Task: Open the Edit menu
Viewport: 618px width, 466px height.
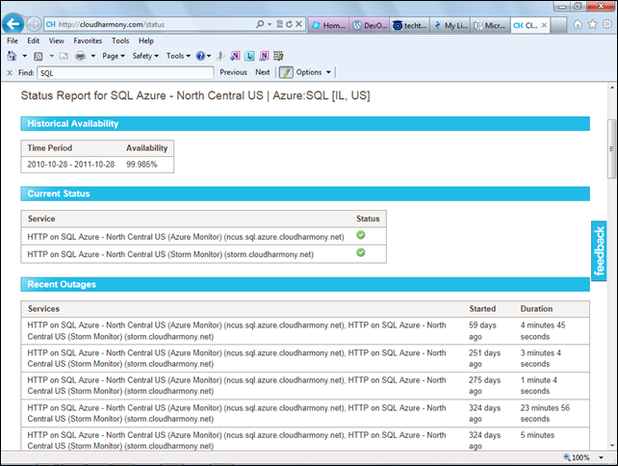Action: click(33, 40)
